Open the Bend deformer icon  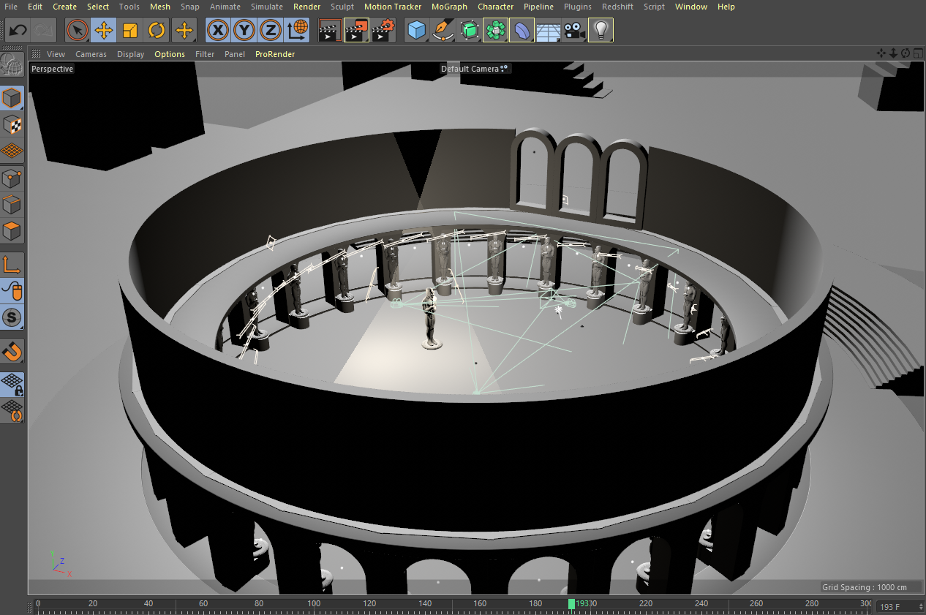pyautogui.click(x=522, y=30)
